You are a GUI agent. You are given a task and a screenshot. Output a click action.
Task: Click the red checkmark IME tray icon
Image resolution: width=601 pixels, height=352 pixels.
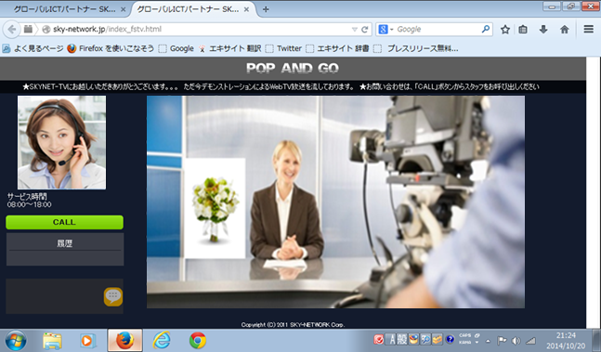(378, 340)
